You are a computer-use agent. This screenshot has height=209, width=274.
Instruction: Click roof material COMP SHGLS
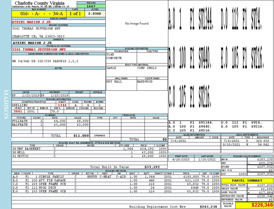click(147, 68)
